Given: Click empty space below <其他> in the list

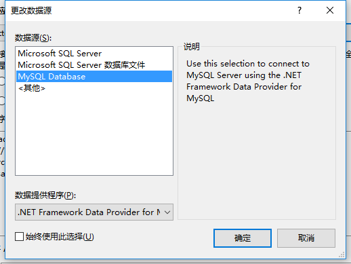Looking at the screenshot, I should tap(94, 134).
